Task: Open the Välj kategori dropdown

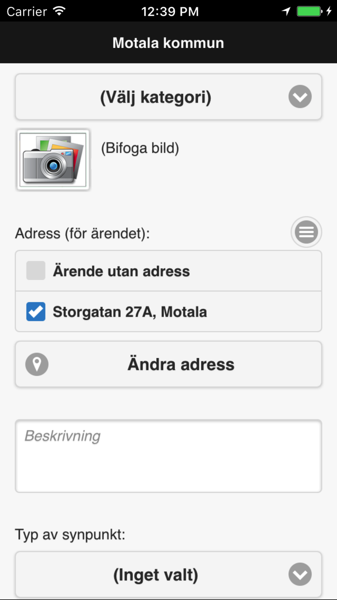Action: pyautogui.click(x=168, y=97)
